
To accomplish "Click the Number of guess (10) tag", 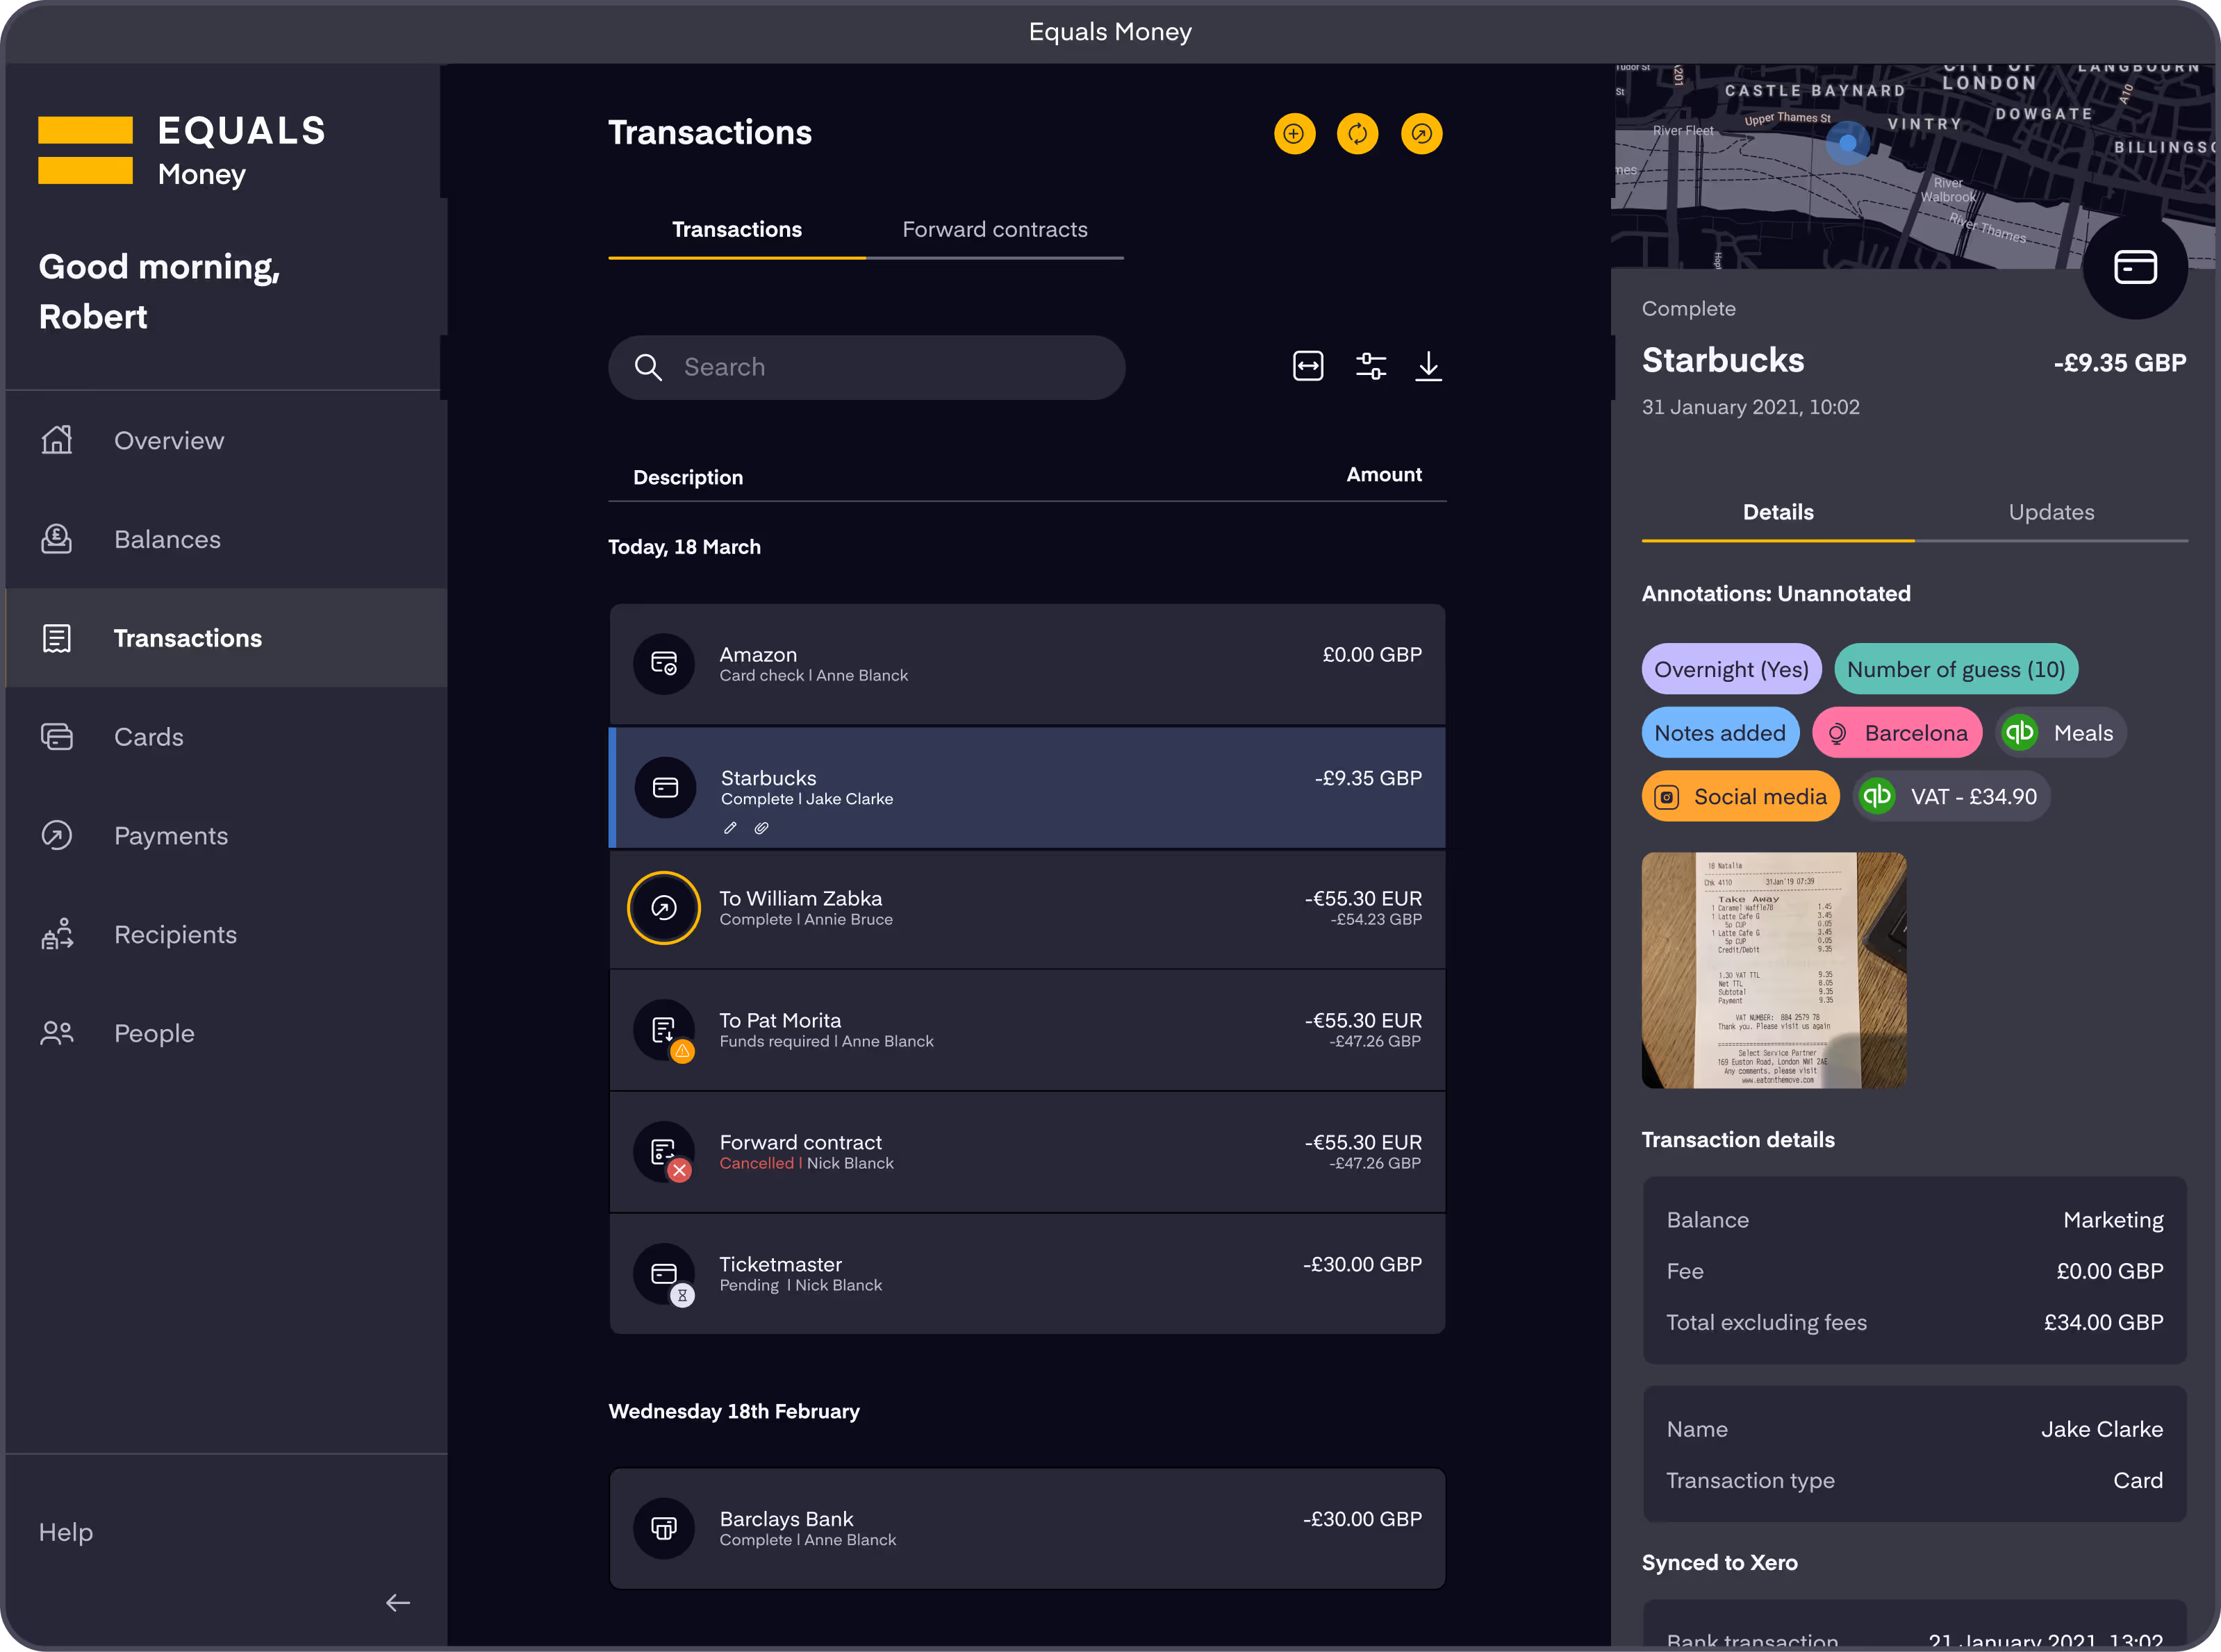I will pyautogui.click(x=1956, y=669).
